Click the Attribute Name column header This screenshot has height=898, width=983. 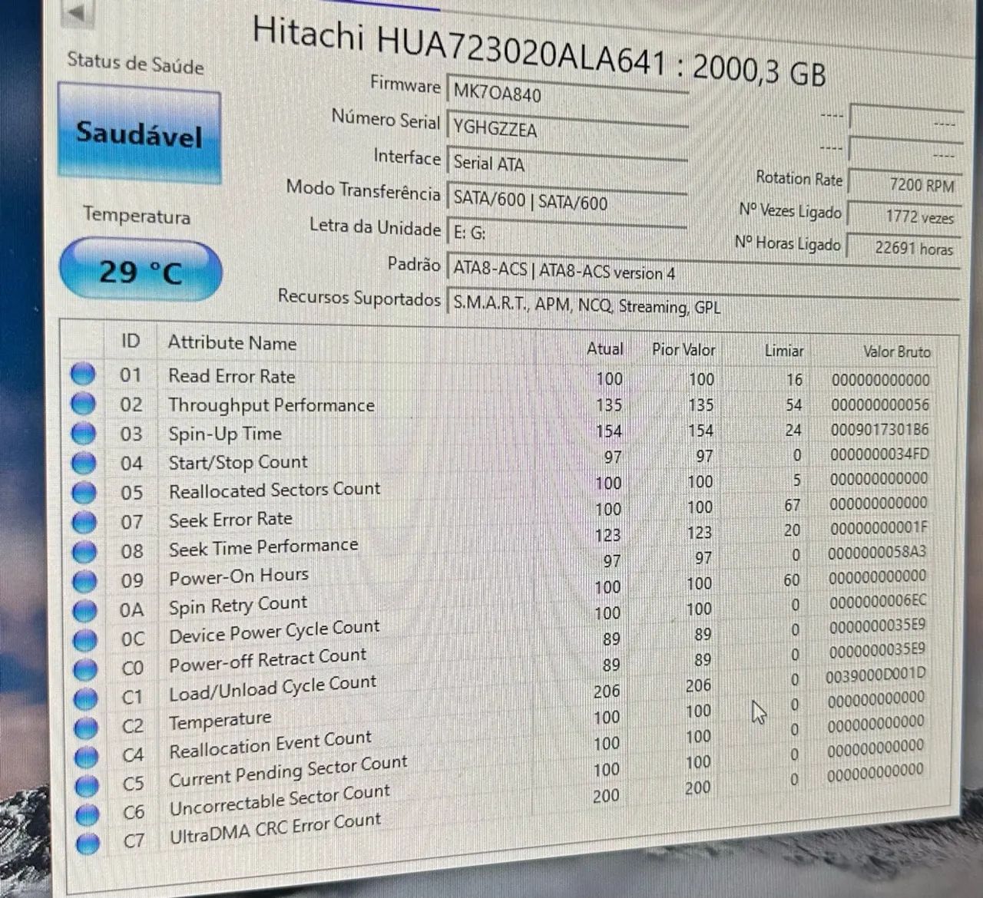[232, 342]
